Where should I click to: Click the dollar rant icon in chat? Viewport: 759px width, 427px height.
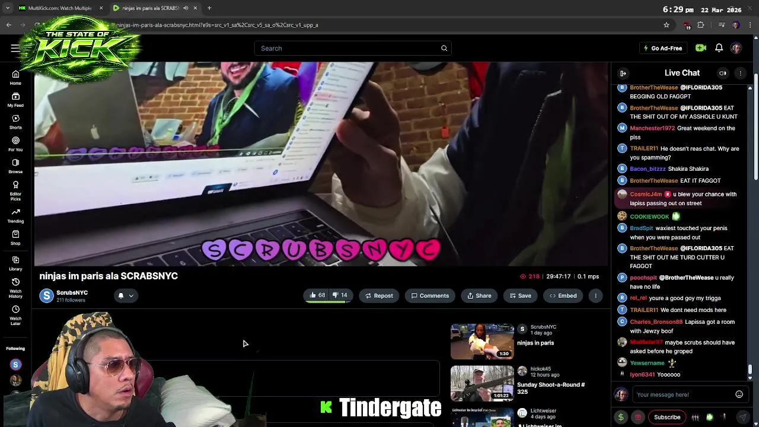point(621,417)
